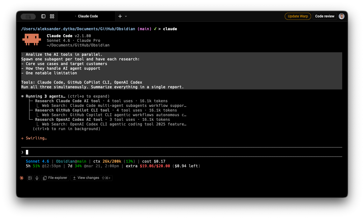Click the 'extra $19.06/$20.00' value
Screen dimensions: 364x219
click(x=148, y=166)
